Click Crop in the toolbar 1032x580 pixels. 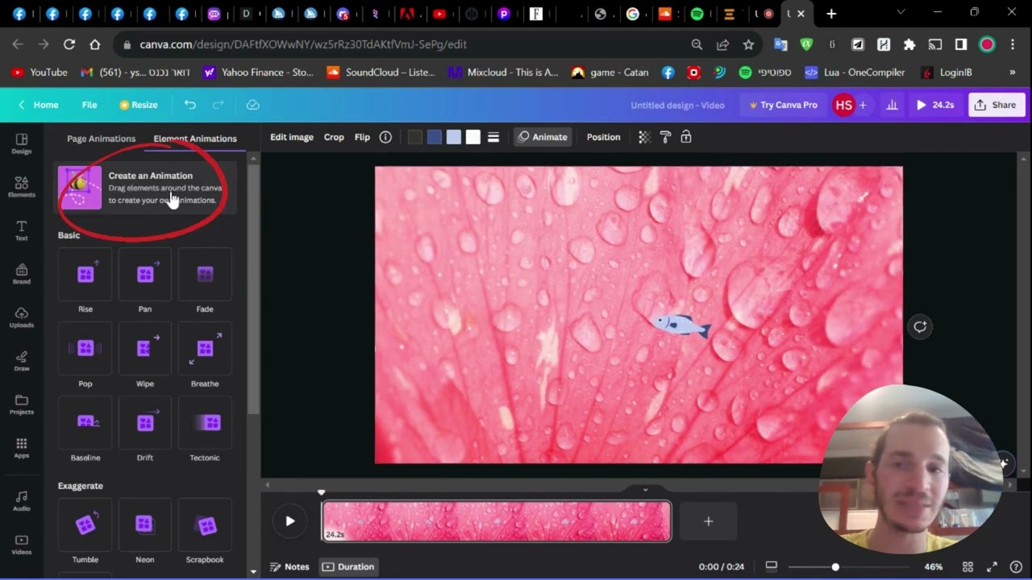click(334, 137)
